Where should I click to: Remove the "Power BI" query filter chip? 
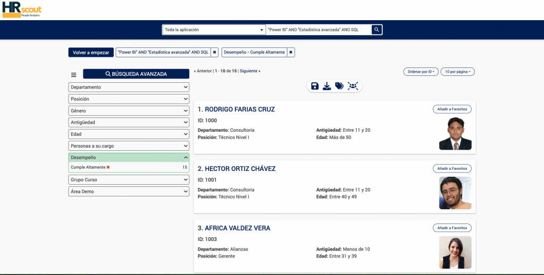214,52
